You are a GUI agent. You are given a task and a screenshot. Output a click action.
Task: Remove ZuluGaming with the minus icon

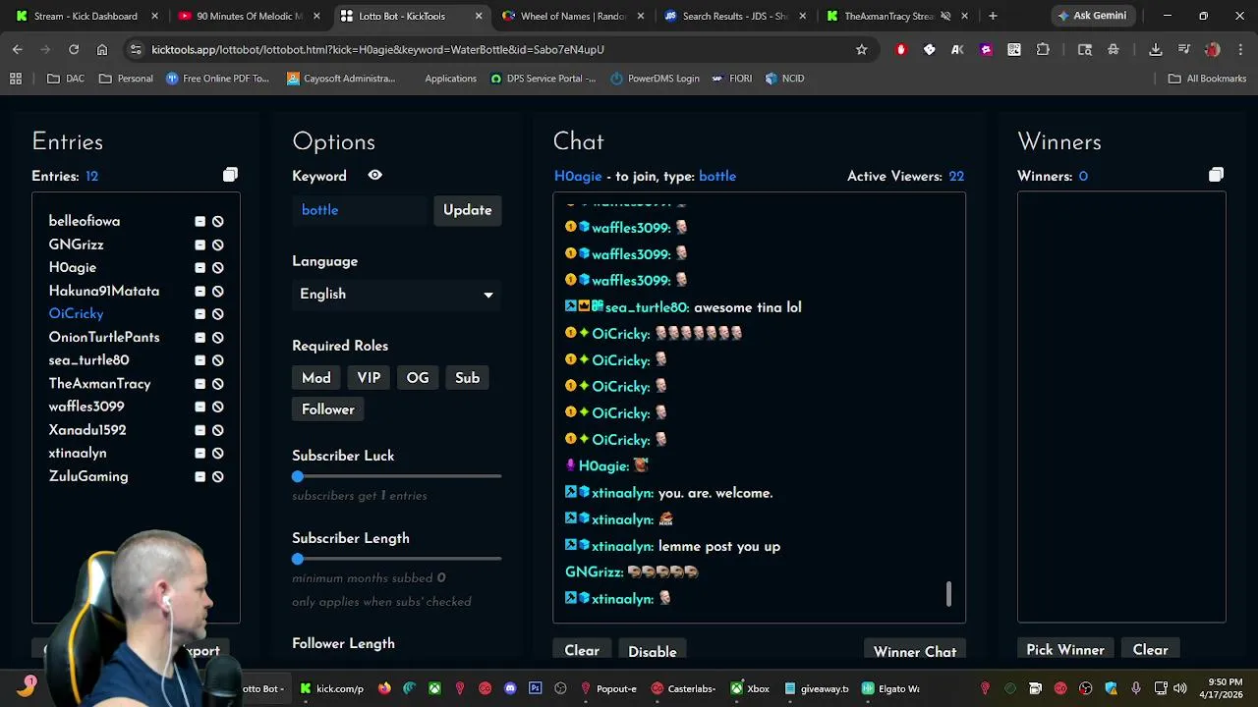pos(200,476)
